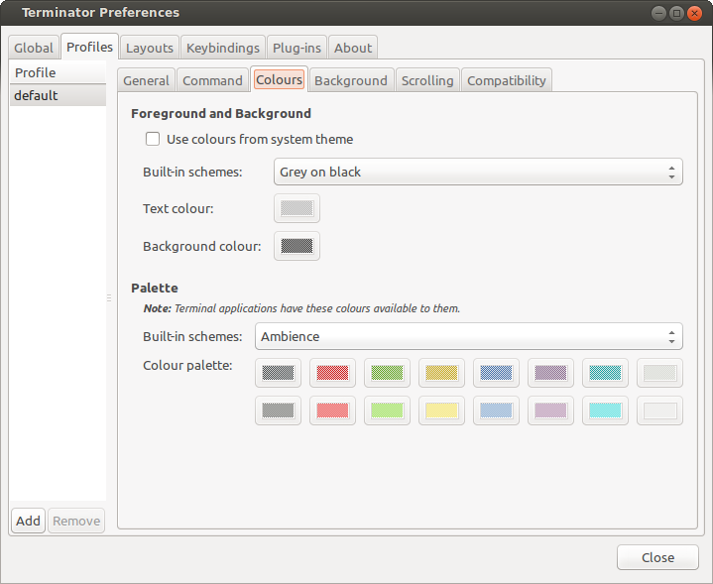Select the default profile
This screenshot has height=584, width=713.
click(58, 95)
